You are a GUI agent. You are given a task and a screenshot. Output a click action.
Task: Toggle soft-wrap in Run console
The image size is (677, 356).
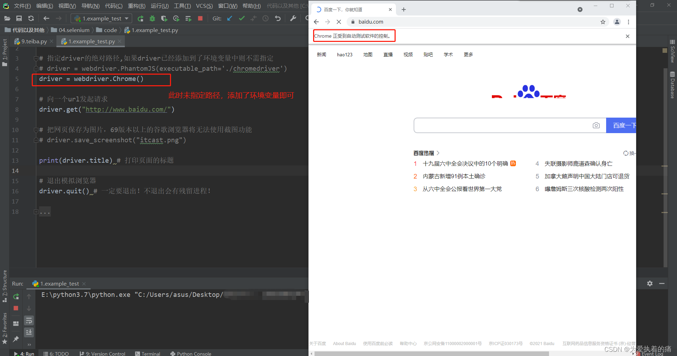(x=29, y=320)
